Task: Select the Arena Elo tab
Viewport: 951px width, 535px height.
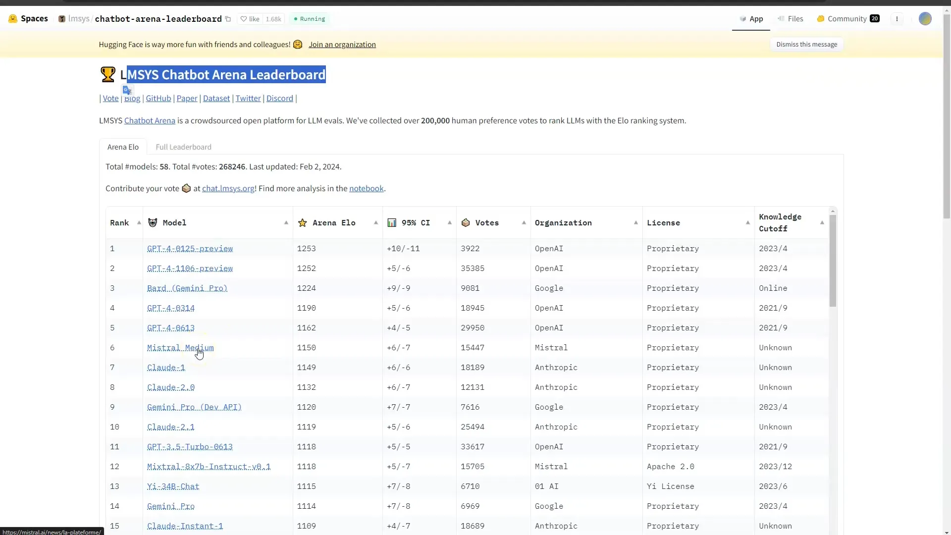Action: (123, 146)
